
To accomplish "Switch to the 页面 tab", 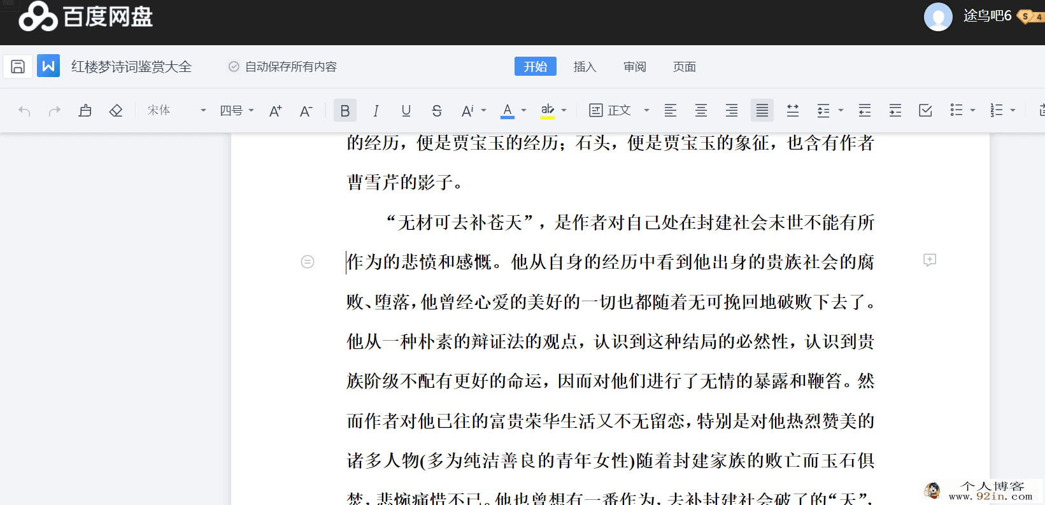I will click(x=685, y=66).
